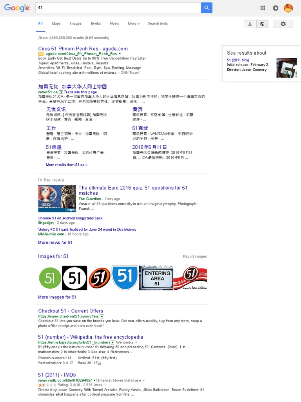Screen dimensions: 301x402
Task: Open the 51房屋 sitelink
Action: pos(54,147)
